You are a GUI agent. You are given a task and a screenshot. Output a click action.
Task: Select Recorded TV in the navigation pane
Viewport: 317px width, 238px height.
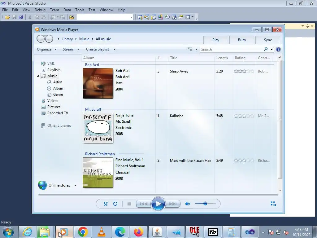(58, 113)
